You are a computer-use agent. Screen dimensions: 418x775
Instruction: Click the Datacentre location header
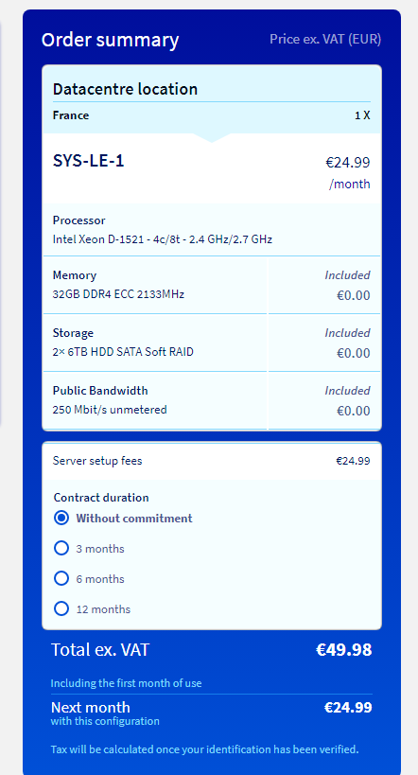[x=125, y=89]
